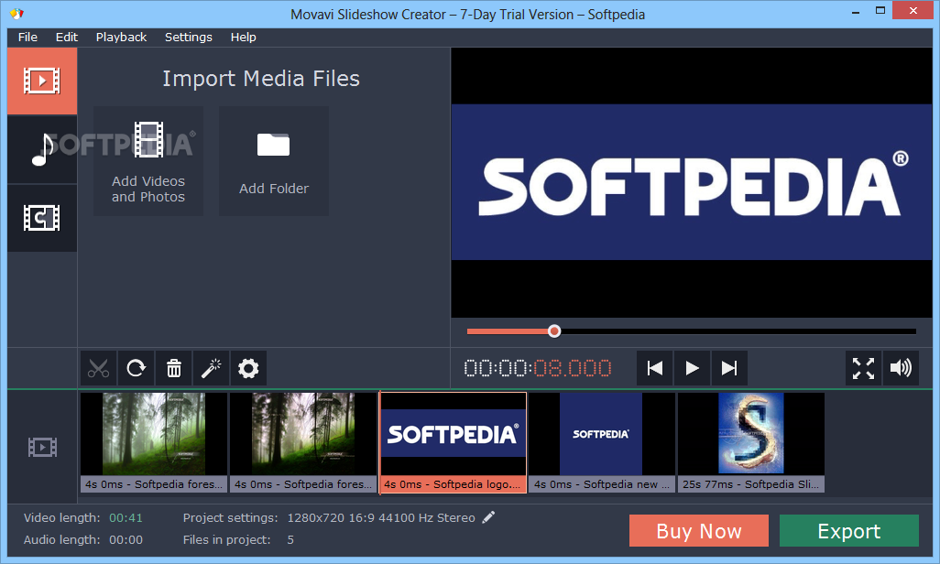Open the Import media tab icon

click(x=42, y=81)
